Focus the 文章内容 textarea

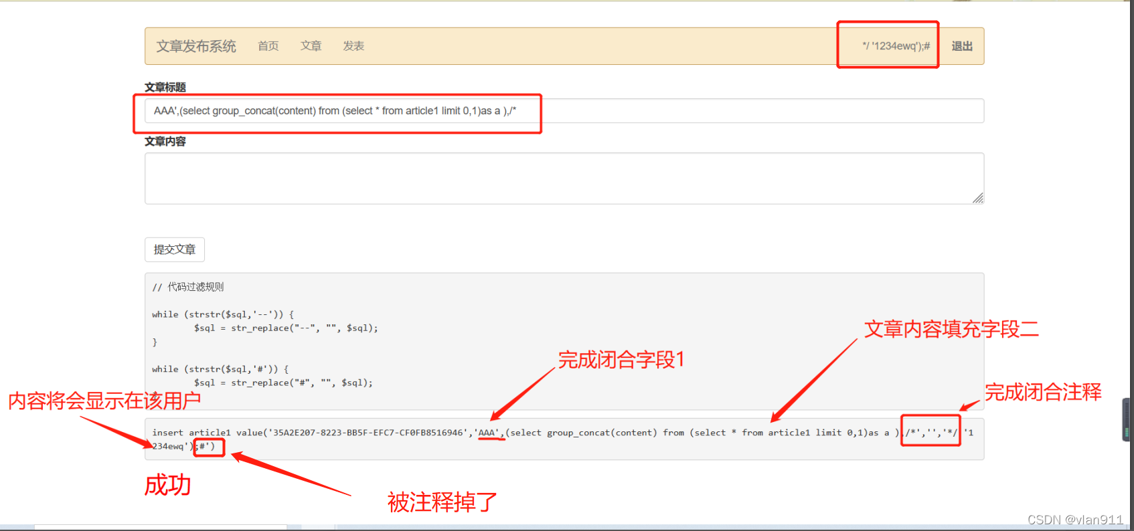(564, 179)
